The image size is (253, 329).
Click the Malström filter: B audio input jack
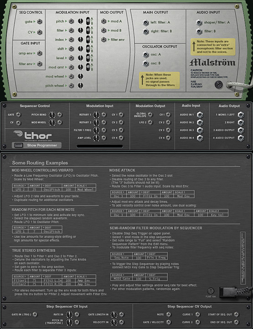pyautogui.click(x=199, y=31)
